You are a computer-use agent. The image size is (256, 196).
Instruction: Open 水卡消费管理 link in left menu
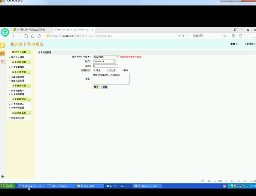[18, 94]
